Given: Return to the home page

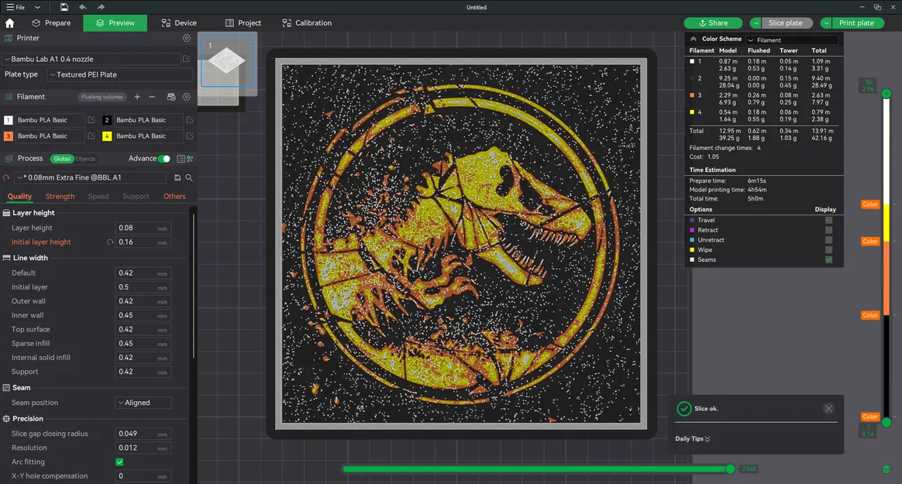Looking at the screenshot, I should coord(9,22).
